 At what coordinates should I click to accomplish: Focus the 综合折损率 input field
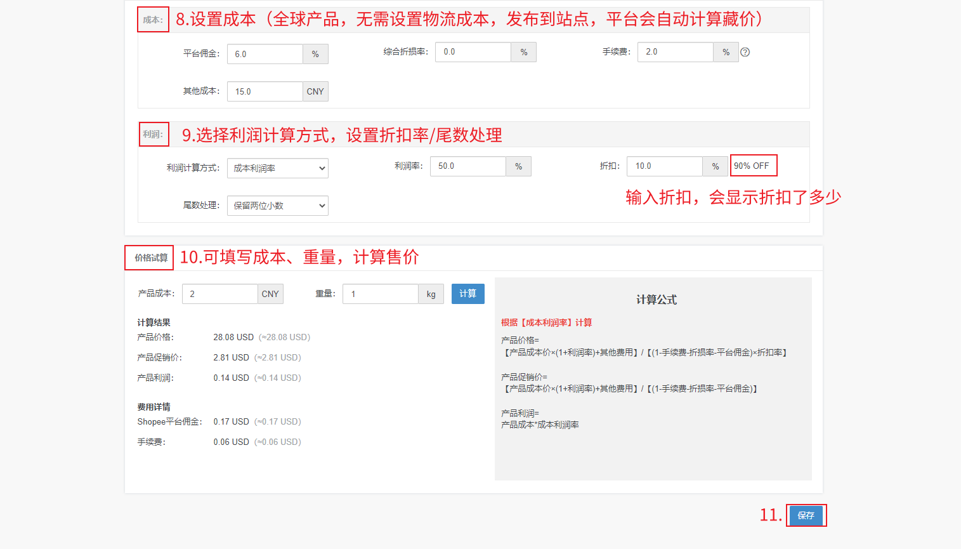(473, 52)
